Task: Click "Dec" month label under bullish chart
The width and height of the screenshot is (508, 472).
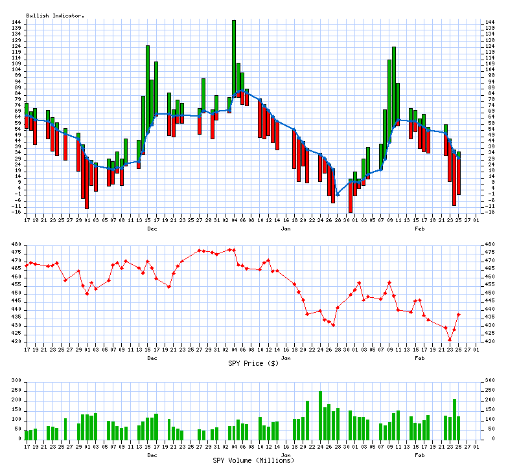Action: click(x=152, y=229)
